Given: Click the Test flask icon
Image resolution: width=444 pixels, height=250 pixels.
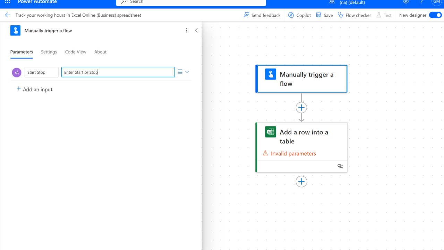Looking at the screenshot, I should pos(379,15).
